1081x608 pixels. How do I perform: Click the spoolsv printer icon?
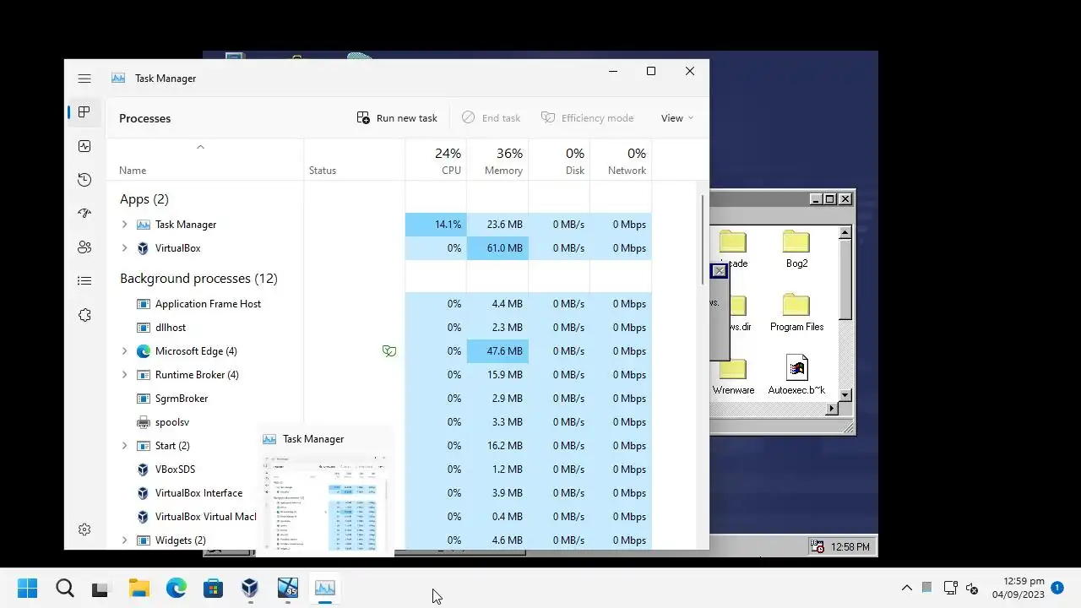point(143,422)
